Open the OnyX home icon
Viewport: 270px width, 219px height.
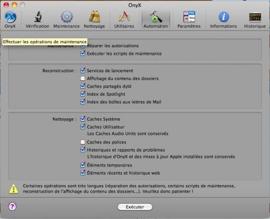(10, 17)
